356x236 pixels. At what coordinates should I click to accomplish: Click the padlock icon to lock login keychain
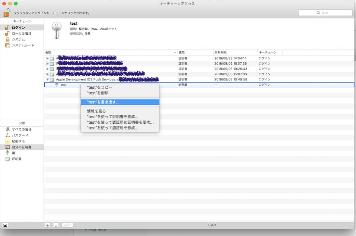[x=7, y=13]
